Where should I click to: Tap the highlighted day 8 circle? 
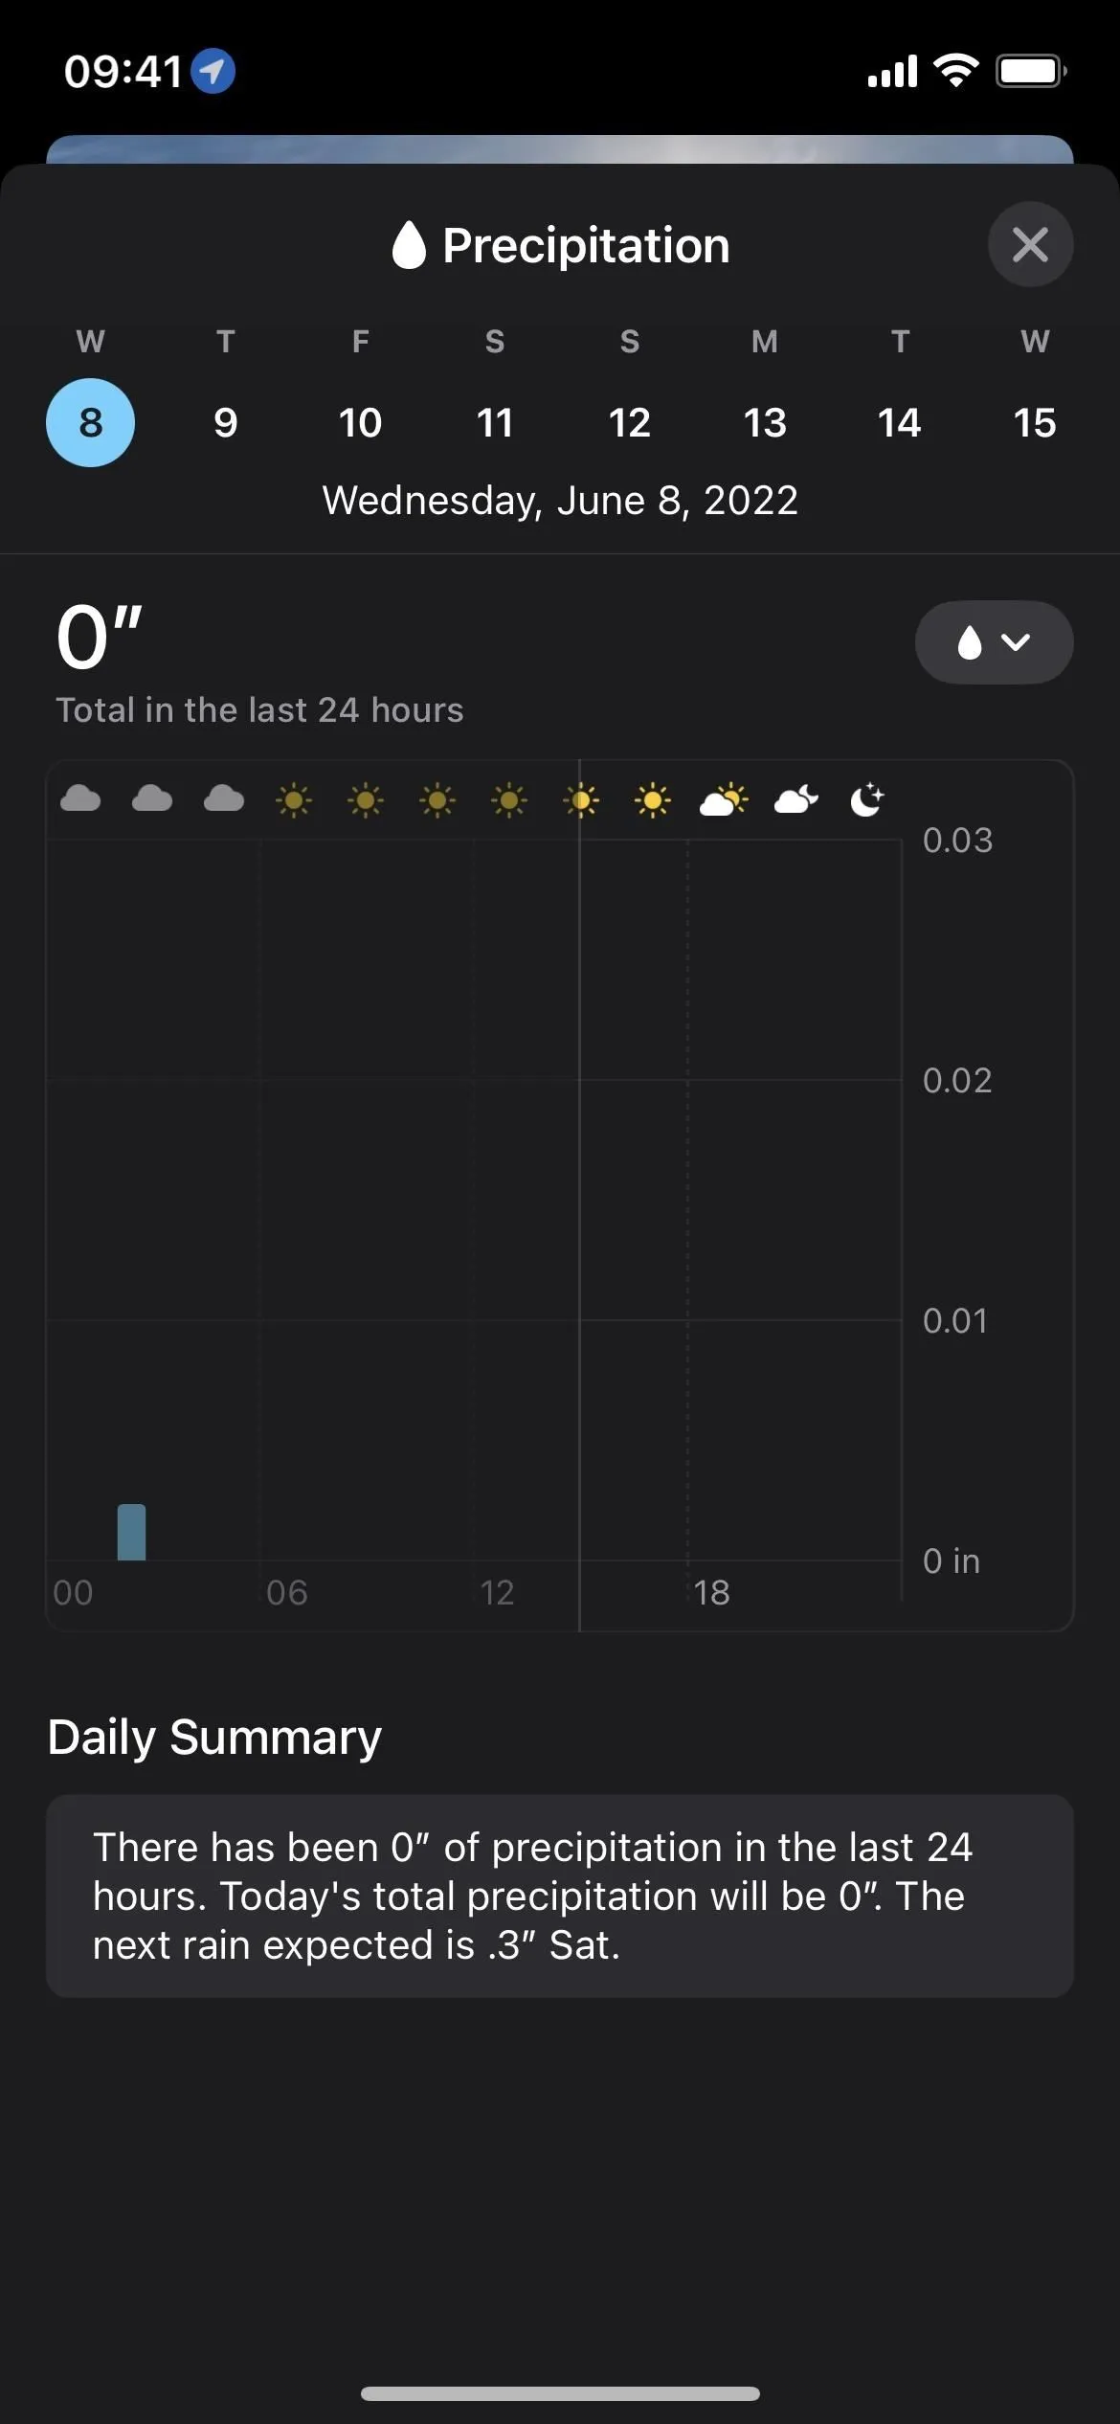[x=90, y=422]
